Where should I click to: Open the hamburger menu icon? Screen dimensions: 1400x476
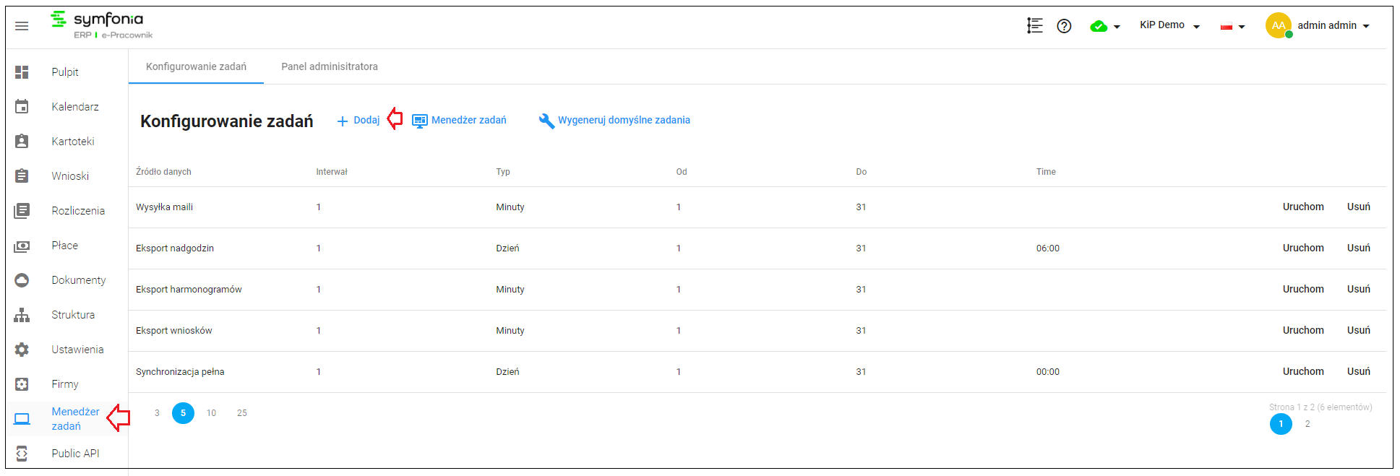point(22,26)
